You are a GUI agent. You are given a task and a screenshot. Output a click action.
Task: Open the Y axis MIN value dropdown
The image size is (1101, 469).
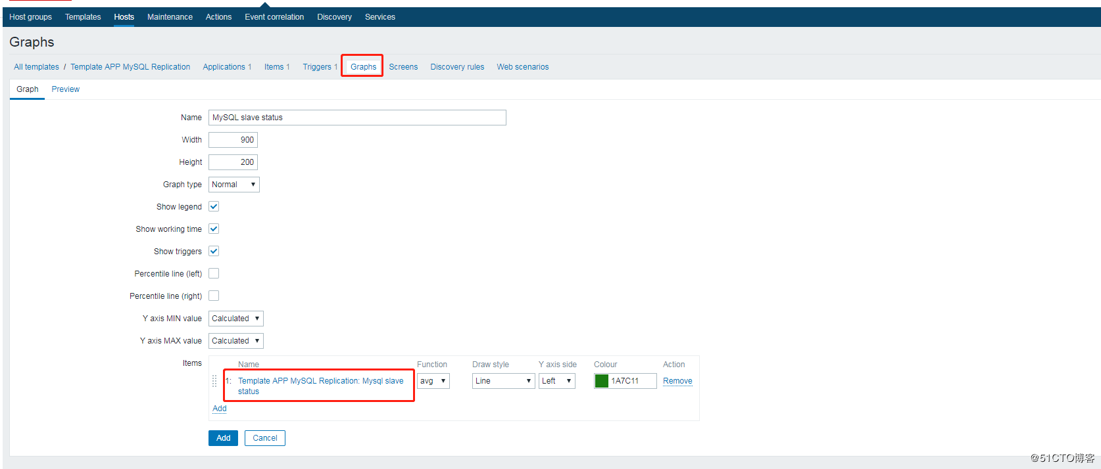tap(236, 319)
